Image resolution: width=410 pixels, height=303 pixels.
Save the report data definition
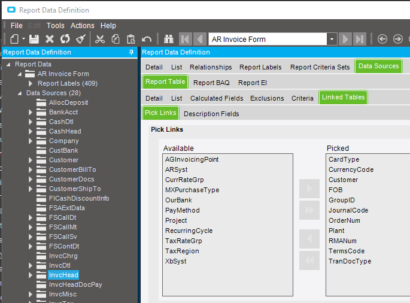(x=34, y=40)
